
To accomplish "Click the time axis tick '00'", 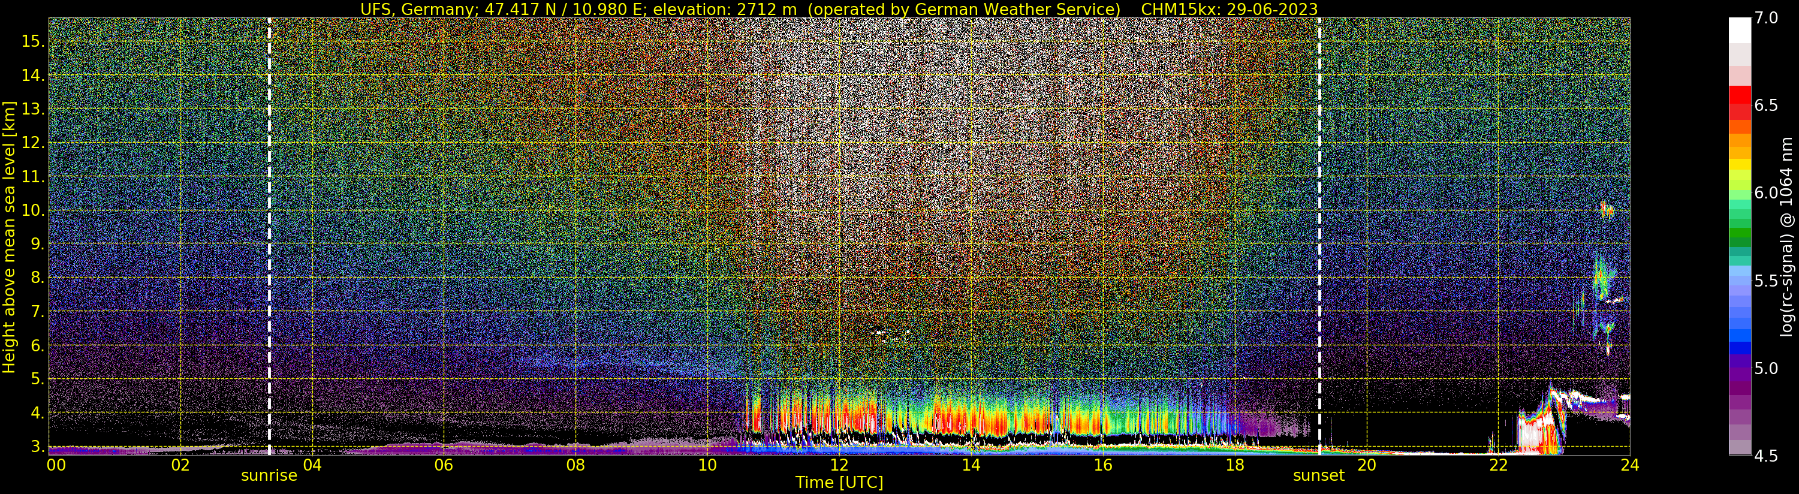I will 56,465.
